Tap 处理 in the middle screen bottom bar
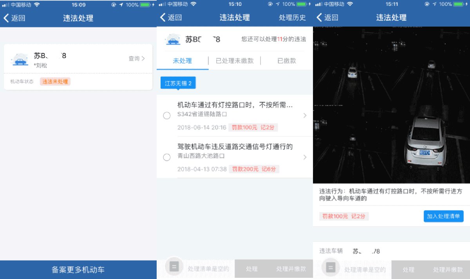The width and height of the screenshot is (470, 279). click(252, 269)
